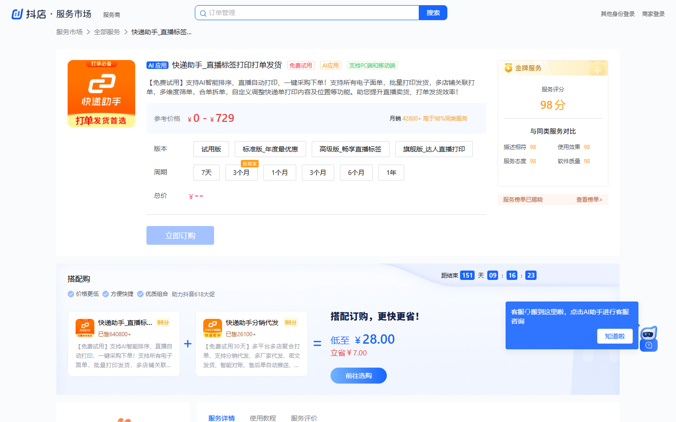Click the 立省¥7.00 savings text

click(x=349, y=353)
